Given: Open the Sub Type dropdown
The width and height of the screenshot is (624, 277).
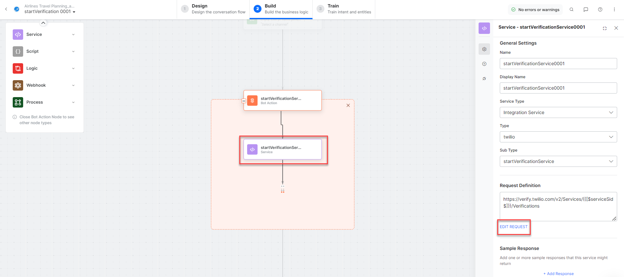Looking at the screenshot, I should (x=558, y=161).
